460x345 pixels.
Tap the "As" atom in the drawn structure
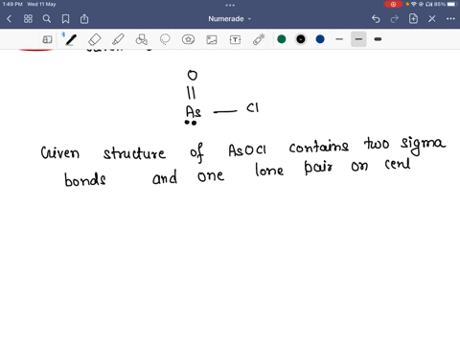coord(194,112)
